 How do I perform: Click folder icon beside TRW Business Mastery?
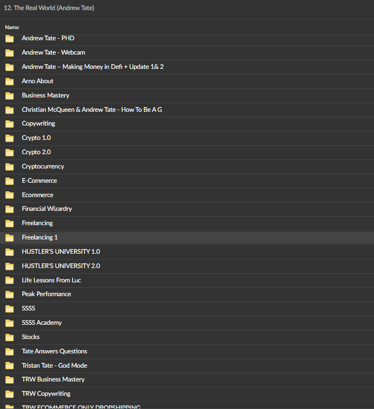point(10,380)
